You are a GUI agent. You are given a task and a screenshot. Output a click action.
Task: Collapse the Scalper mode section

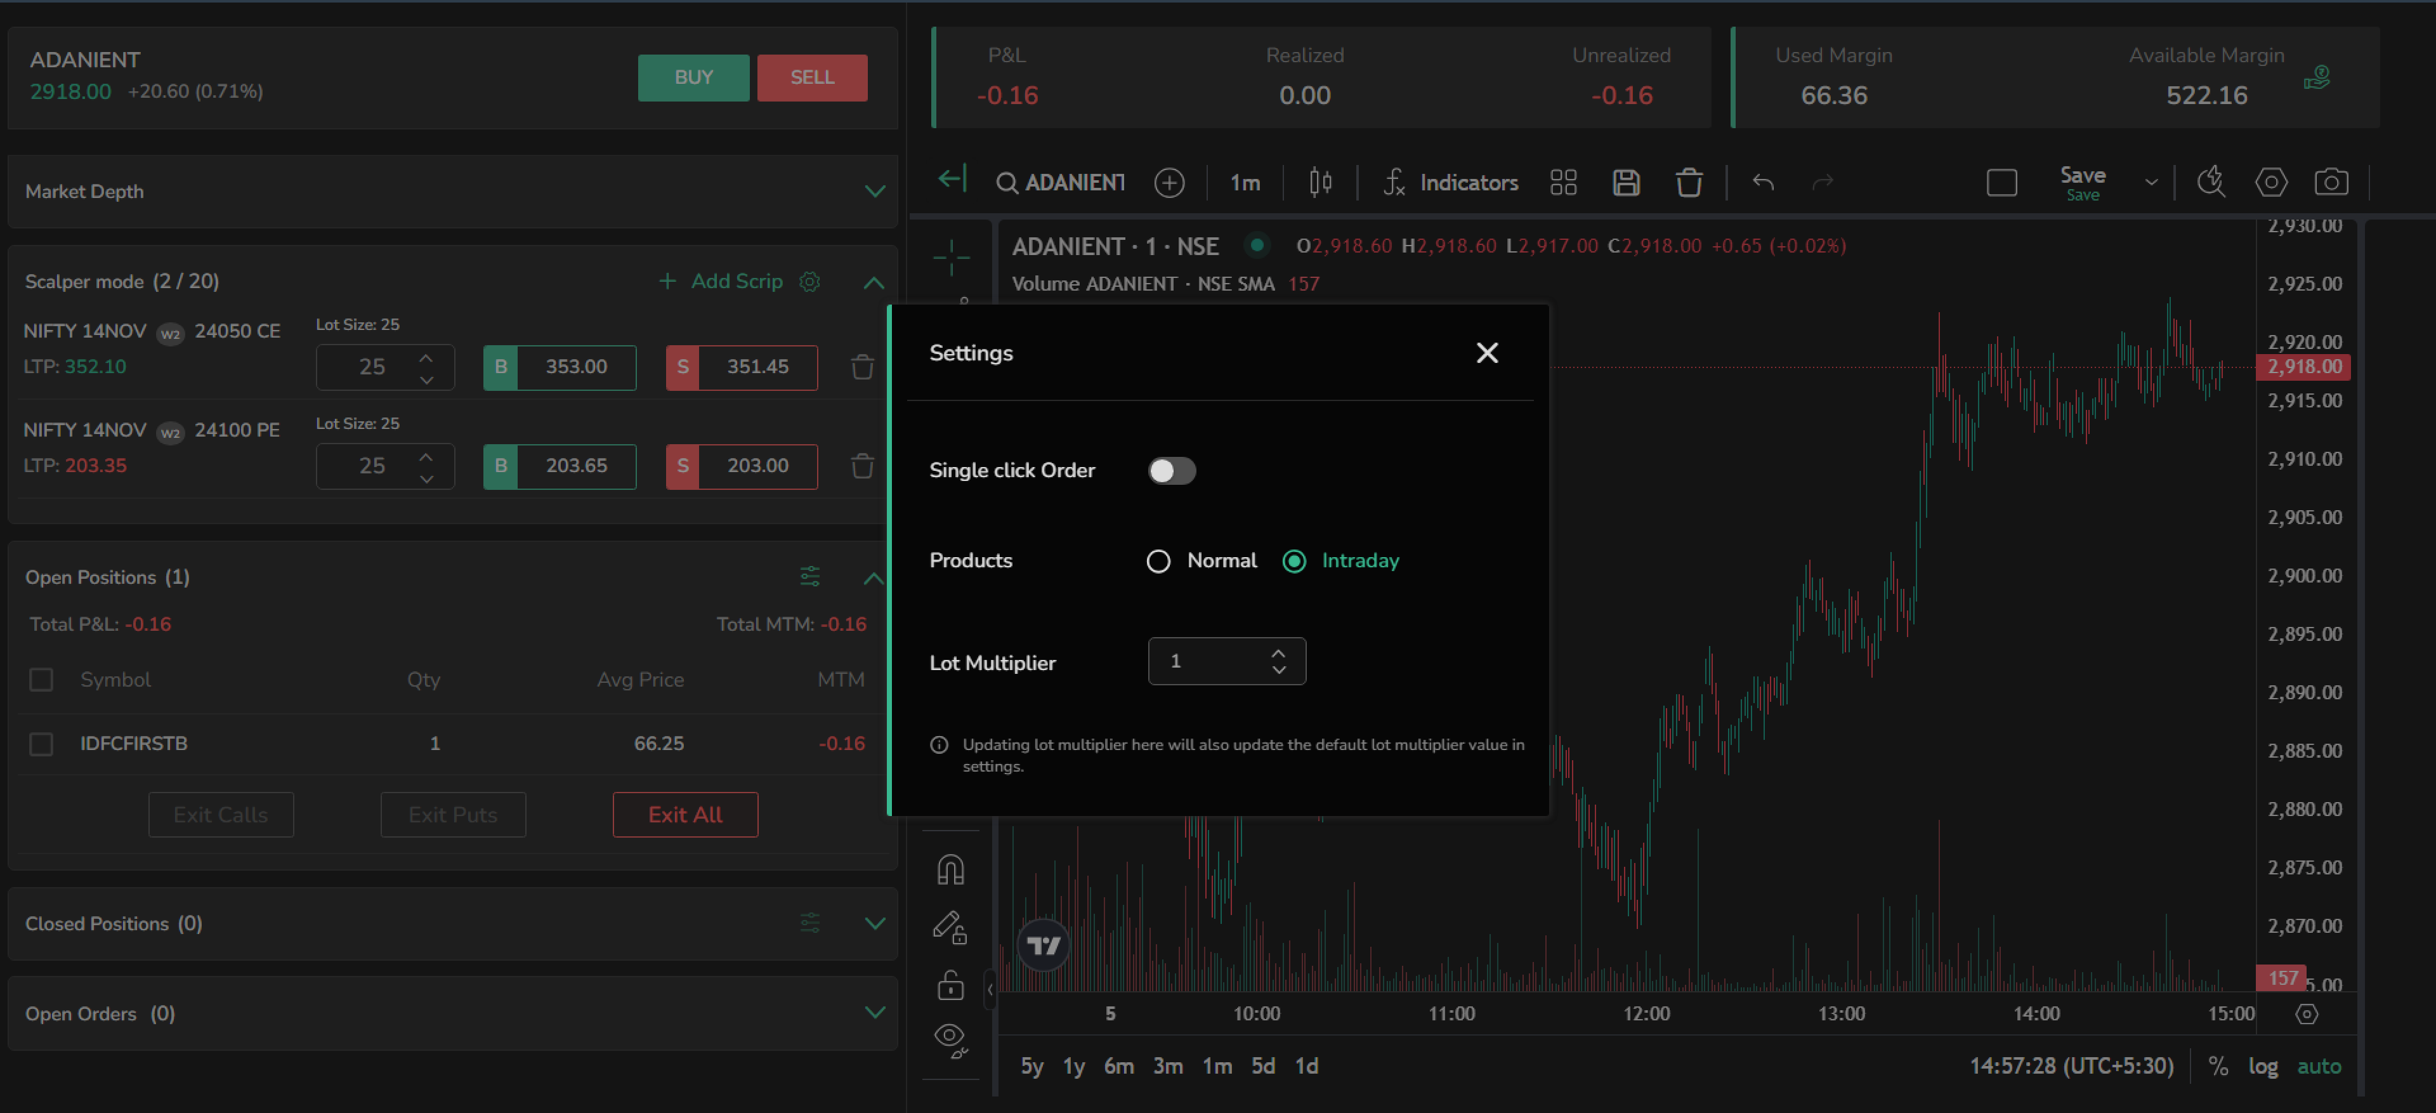tap(874, 283)
